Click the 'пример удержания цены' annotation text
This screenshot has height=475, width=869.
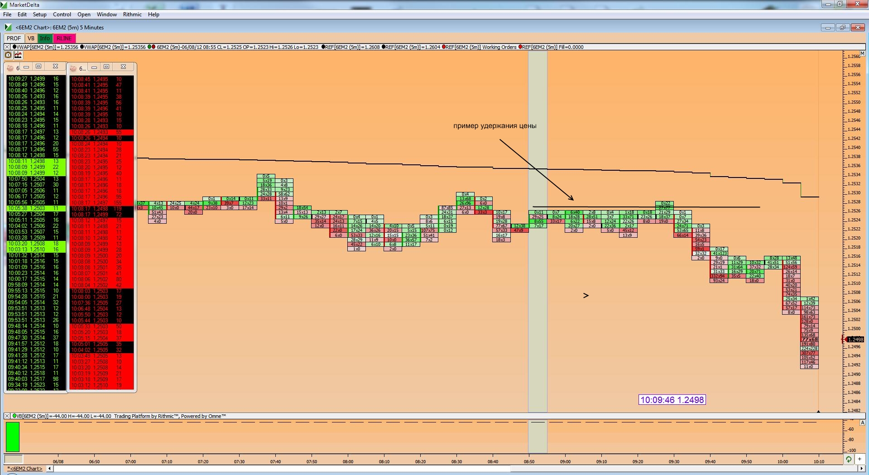pos(495,126)
